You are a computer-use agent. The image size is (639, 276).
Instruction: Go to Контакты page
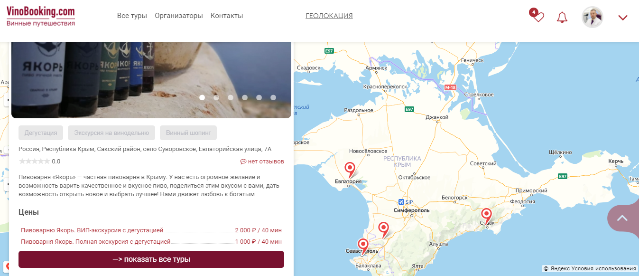point(227,16)
